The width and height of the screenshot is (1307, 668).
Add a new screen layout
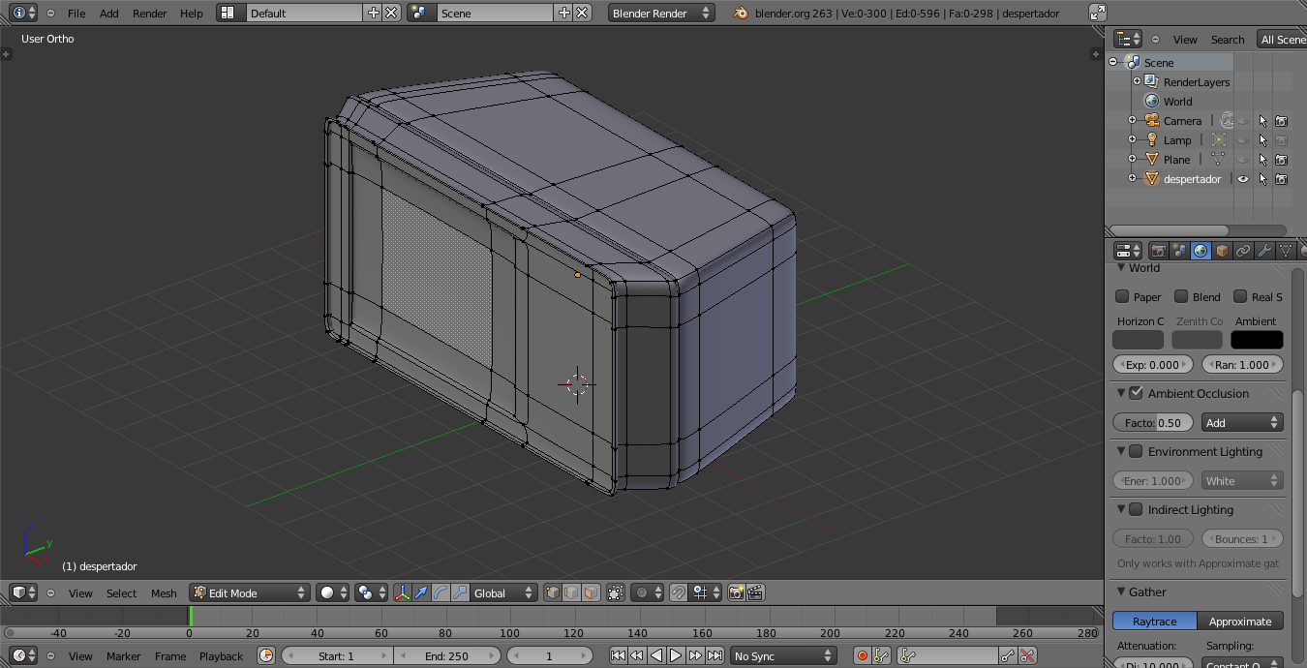374,13
